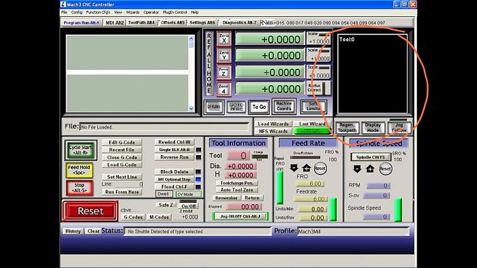Change the toolpath Display Mode
Viewport: 477px width, 268px height.
373,127
